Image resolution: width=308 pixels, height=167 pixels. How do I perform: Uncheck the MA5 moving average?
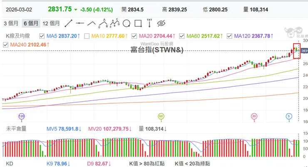click(x=42, y=36)
